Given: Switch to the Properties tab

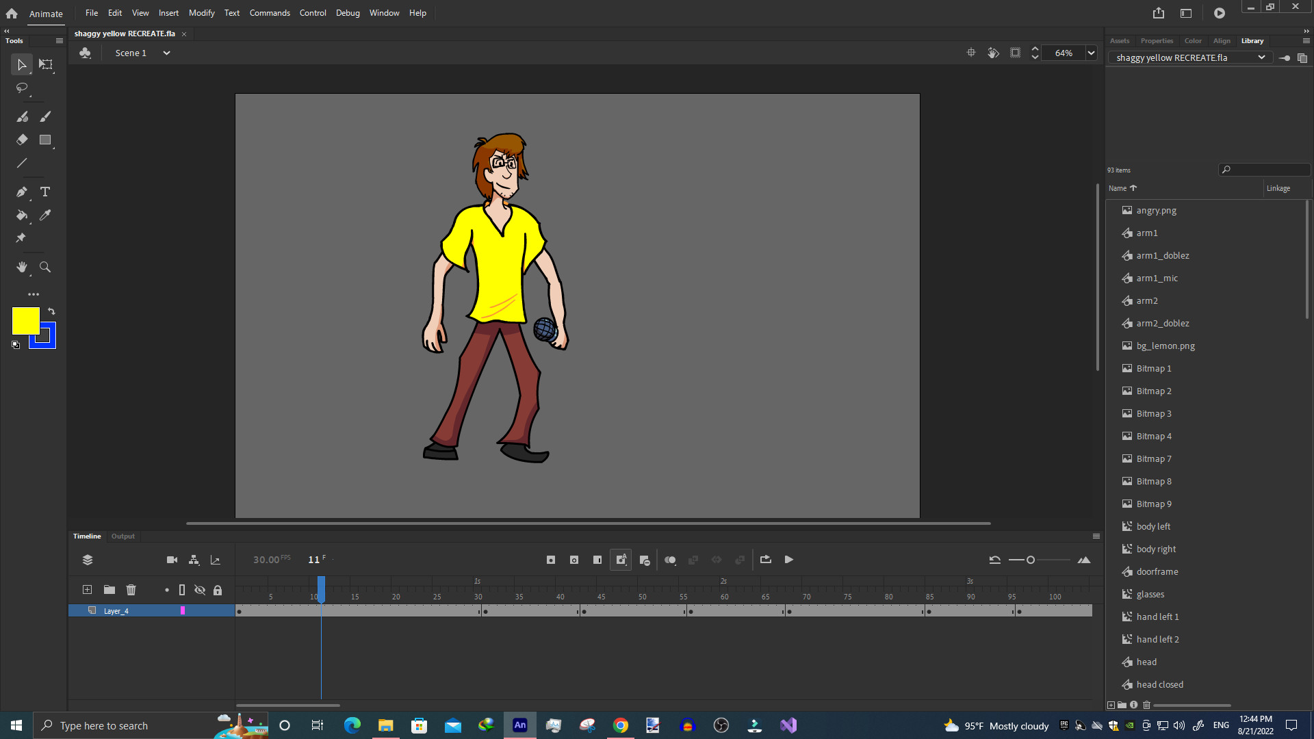Looking at the screenshot, I should click(1156, 41).
